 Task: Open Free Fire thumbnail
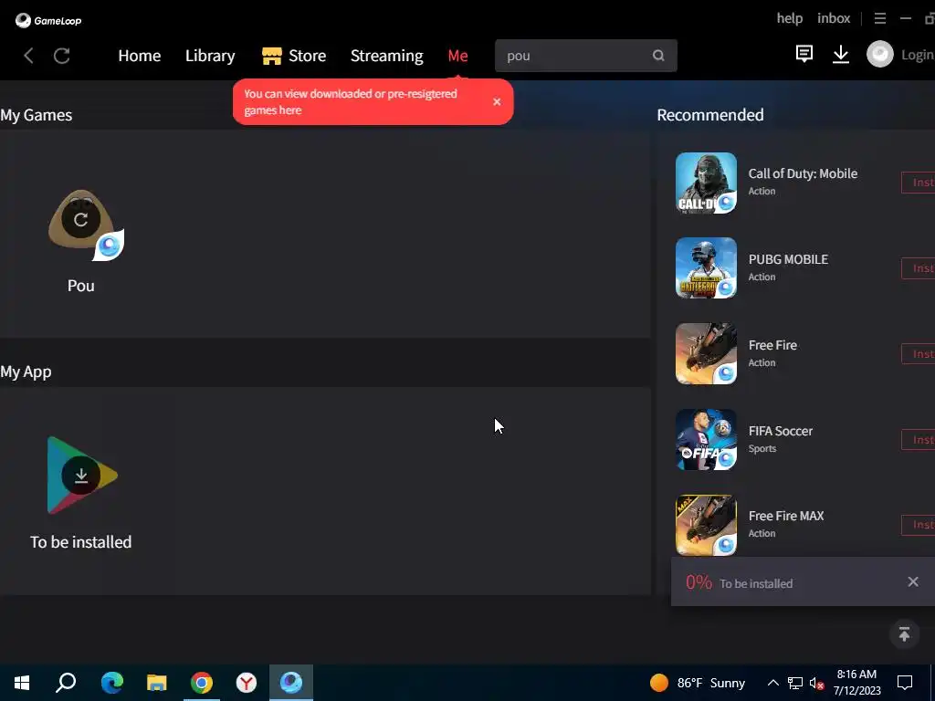tap(706, 353)
